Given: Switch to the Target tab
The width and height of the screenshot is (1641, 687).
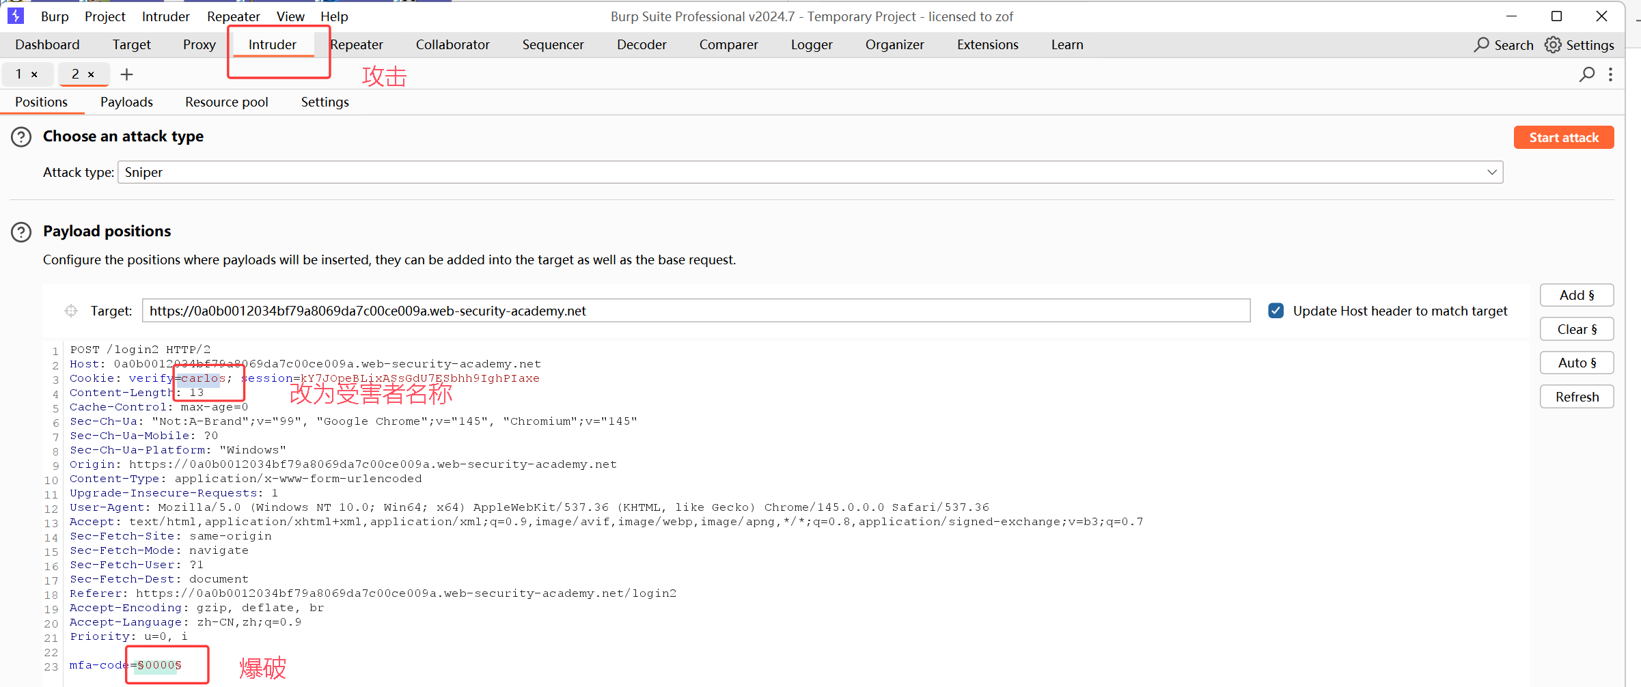Looking at the screenshot, I should pyautogui.click(x=131, y=45).
